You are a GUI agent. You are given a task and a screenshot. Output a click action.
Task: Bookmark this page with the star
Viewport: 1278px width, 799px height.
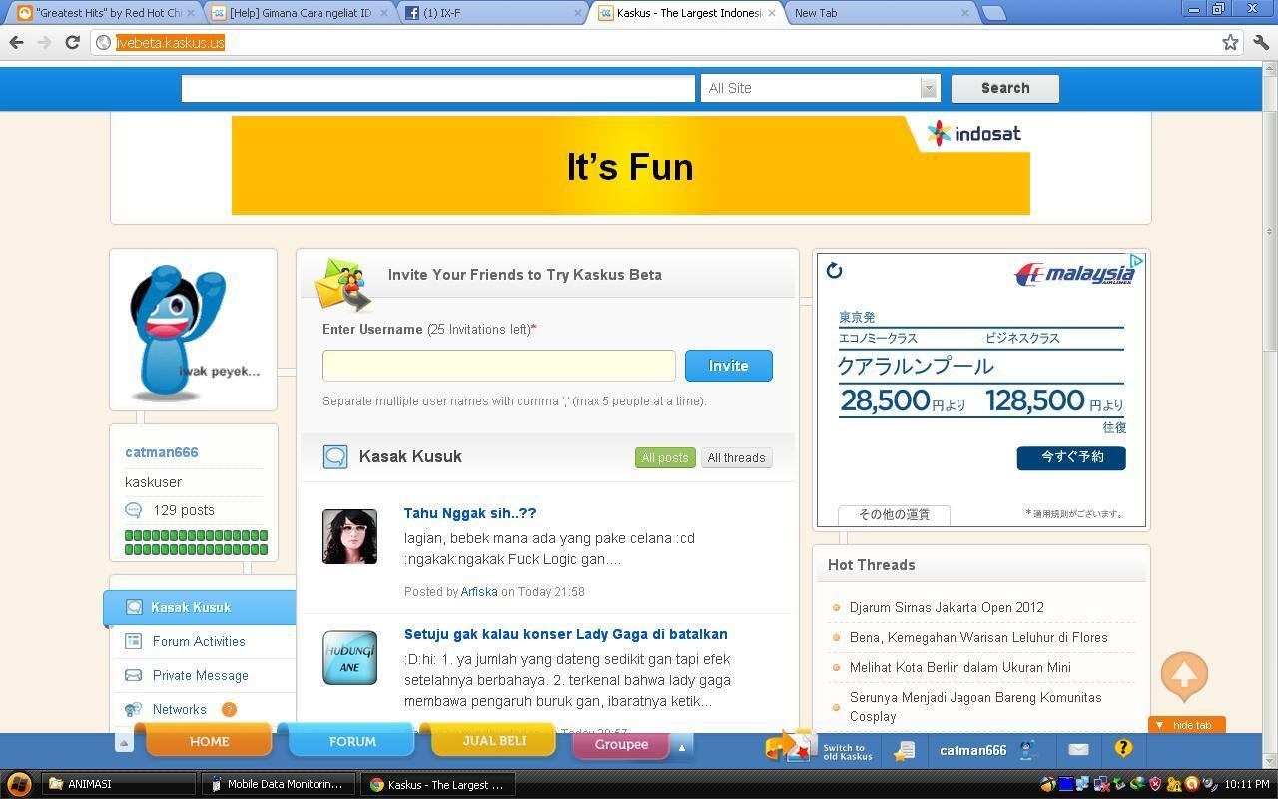click(1230, 42)
